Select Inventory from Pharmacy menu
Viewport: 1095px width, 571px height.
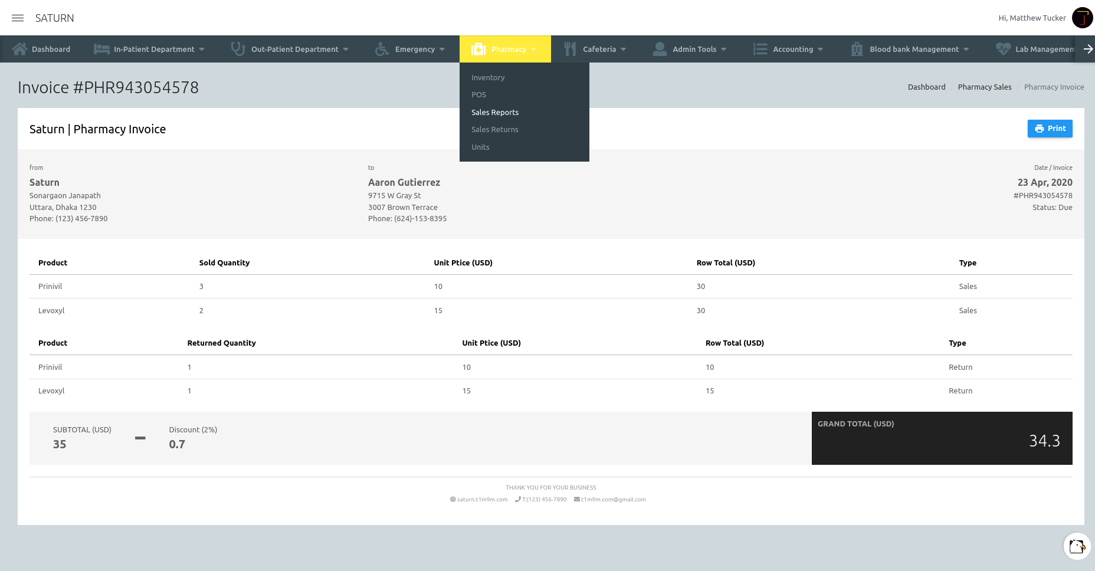click(x=488, y=77)
